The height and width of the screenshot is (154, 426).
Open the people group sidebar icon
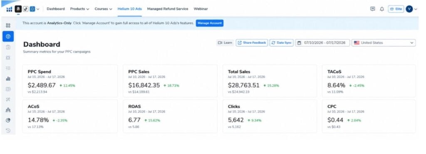(x=8, y=110)
